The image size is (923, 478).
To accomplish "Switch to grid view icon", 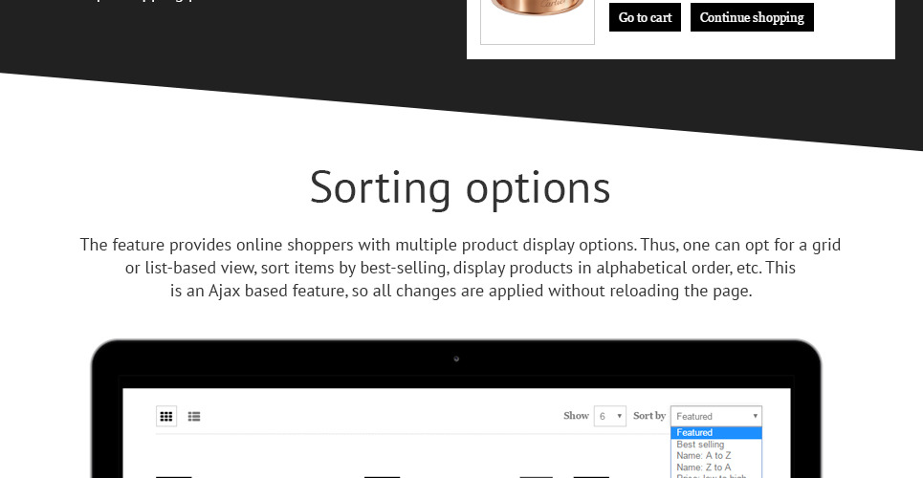I will point(166,417).
